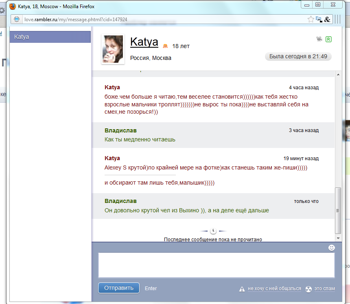This screenshot has height=304, width=350.
Task: Open Katya's profile via name heading
Action: pos(144,42)
